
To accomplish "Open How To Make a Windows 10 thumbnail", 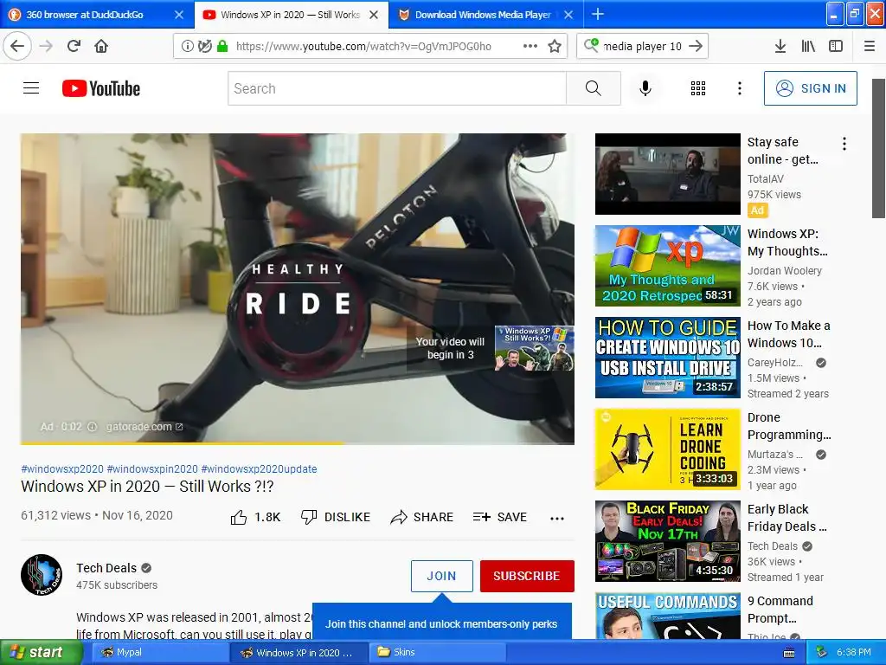I will [x=667, y=358].
